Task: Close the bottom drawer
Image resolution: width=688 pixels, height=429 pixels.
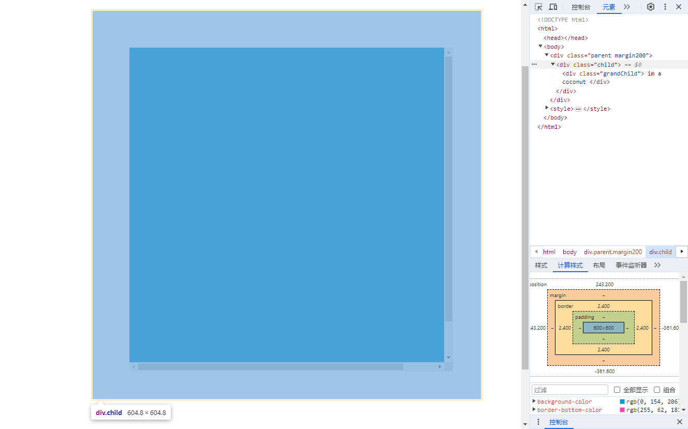Action: pyautogui.click(x=680, y=422)
